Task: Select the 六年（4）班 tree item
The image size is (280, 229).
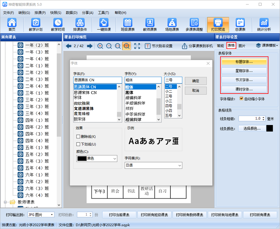Action: pos(37,195)
